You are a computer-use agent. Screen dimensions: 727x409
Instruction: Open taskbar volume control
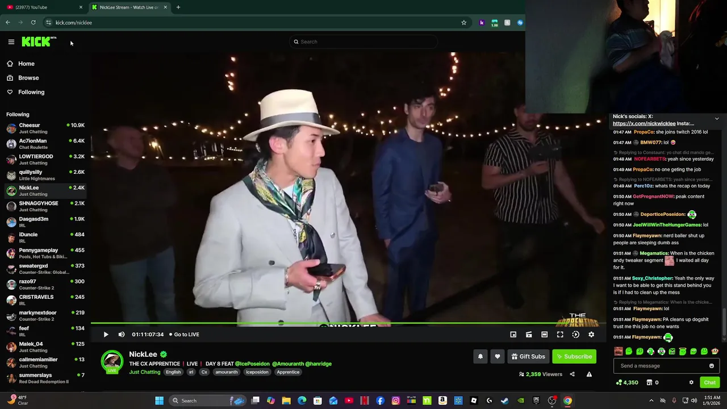tap(695, 400)
